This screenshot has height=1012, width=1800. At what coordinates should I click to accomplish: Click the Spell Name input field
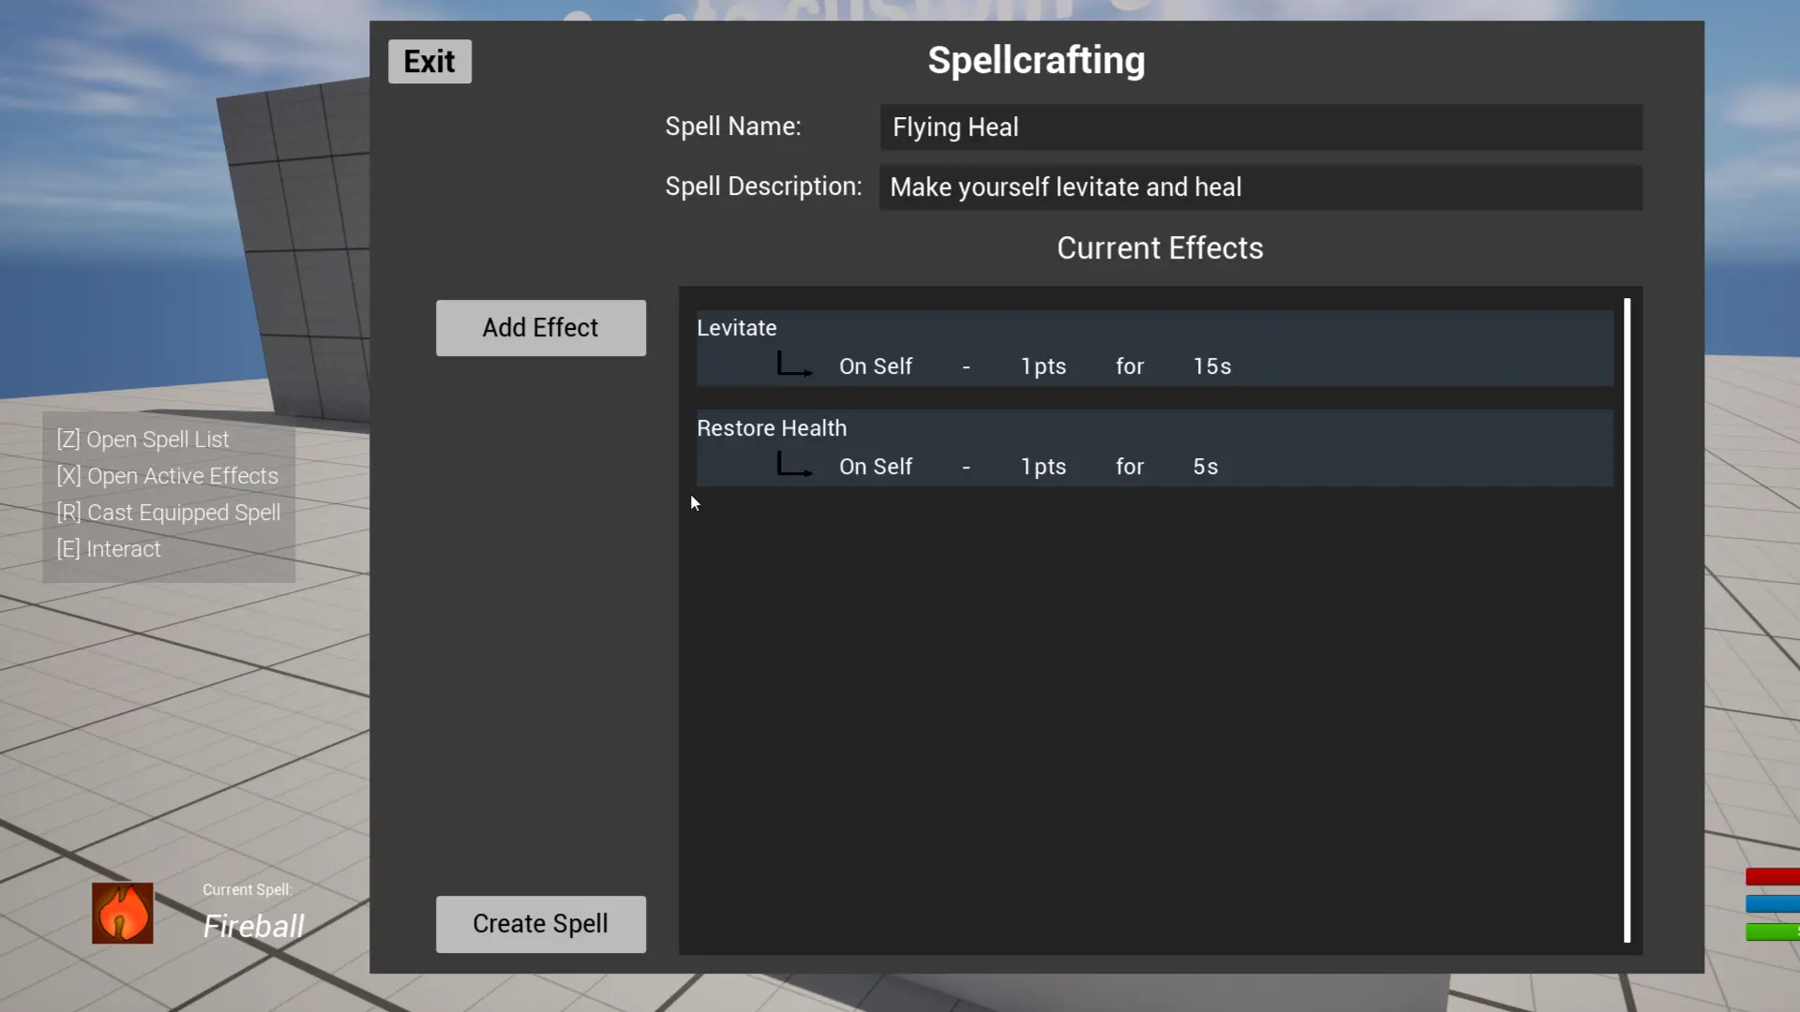click(x=1261, y=127)
